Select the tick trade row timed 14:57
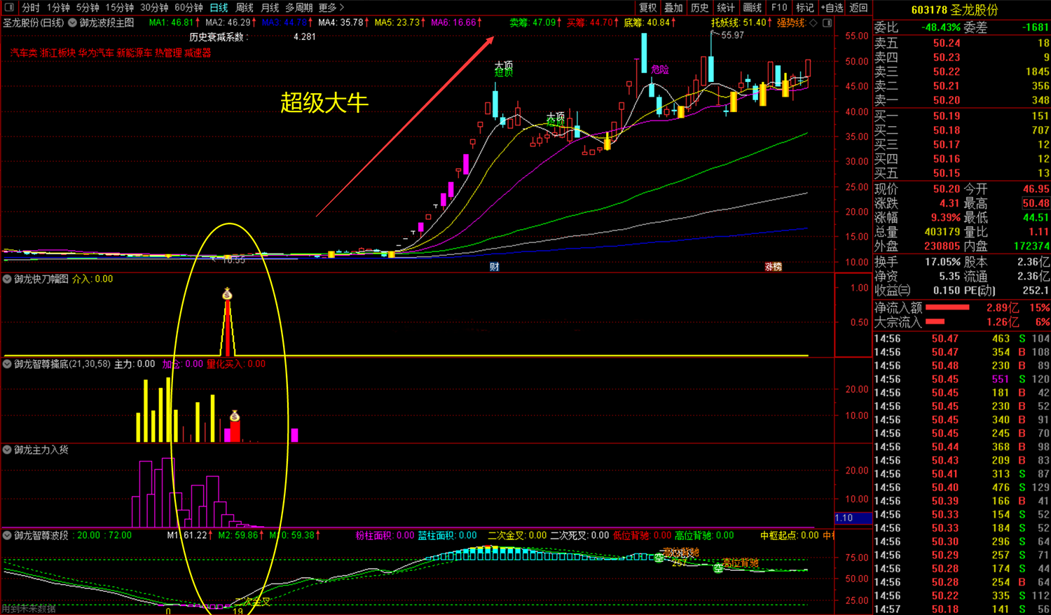The width and height of the screenshot is (1051, 615). pos(961,609)
